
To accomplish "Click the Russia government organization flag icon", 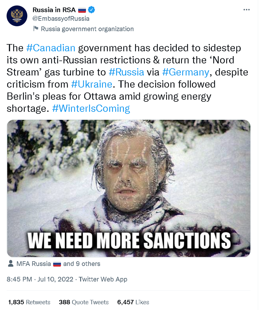I will tap(36, 29).
